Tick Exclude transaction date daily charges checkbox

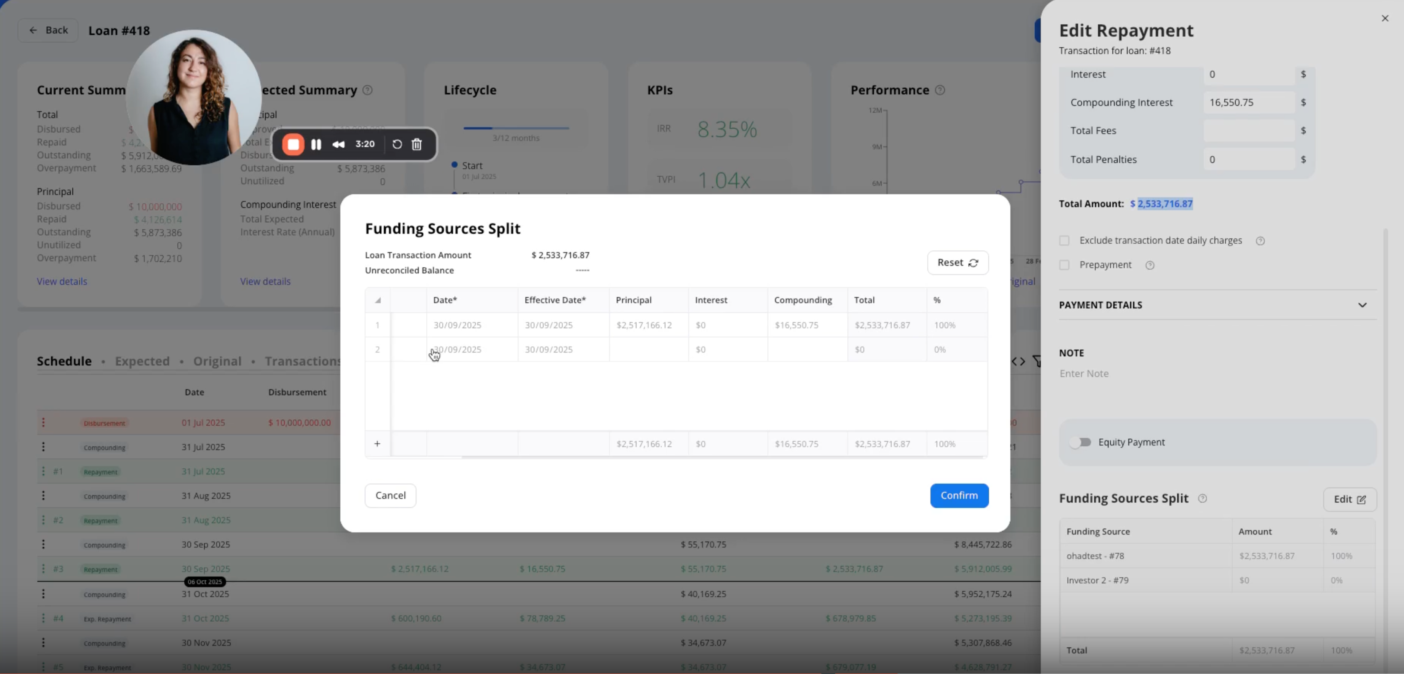click(1064, 241)
